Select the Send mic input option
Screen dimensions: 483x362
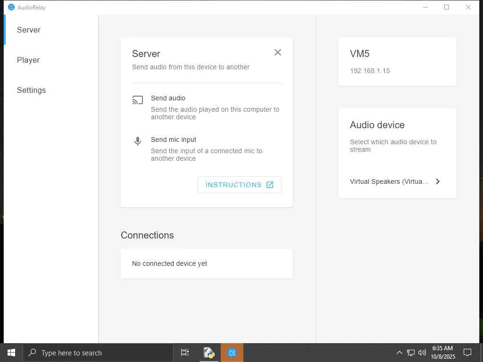click(x=207, y=149)
